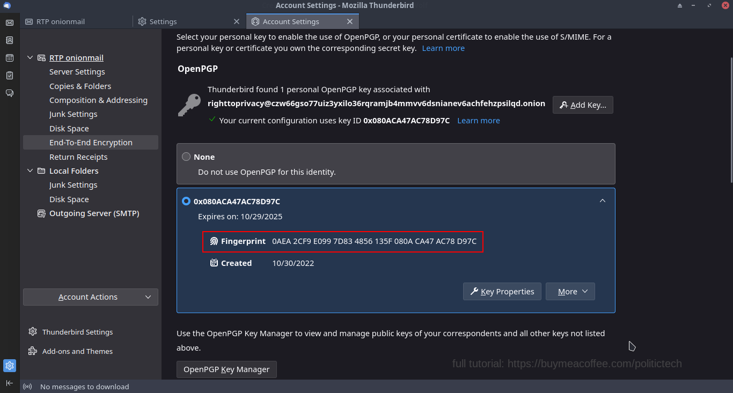This screenshot has height=393, width=733.
Task: Open Composition & Addressing settings
Action: click(98, 100)
